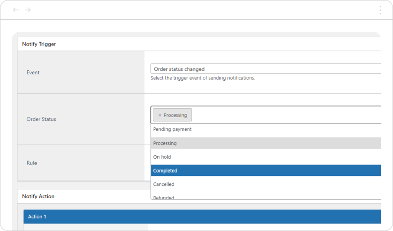Click the Event field label
393x231 pixels.
tap(33, 72)
